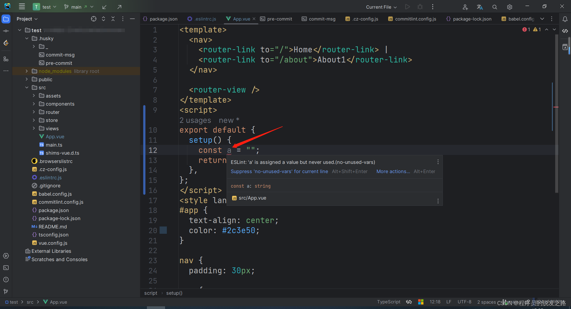Open the Structure tool window
The width and height of the screenshot is (571, 309).
pos(6,59)
